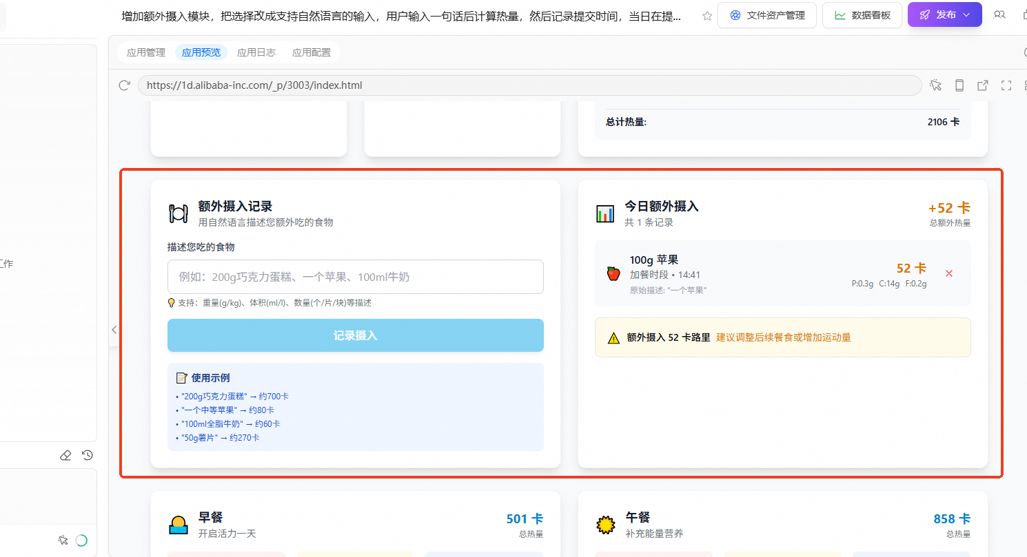Click the 午餐 card title
Image resolution: width=1027 pixels, height=557 pixels.
click(x=638, y=517)
